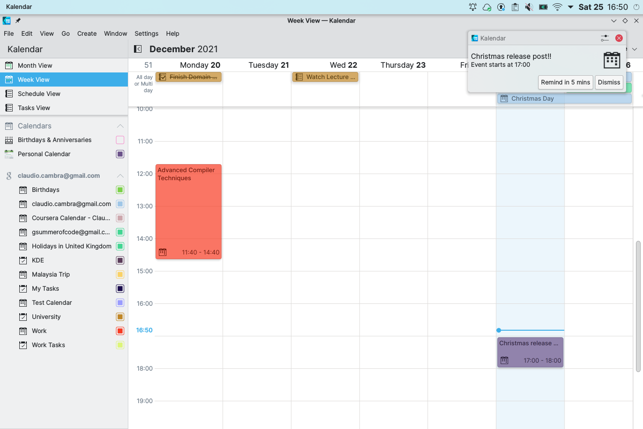643x429 pixels.
Task: Click the calendar icon beside Holidays in United Kingdom
Action: (x=23, y=246)
